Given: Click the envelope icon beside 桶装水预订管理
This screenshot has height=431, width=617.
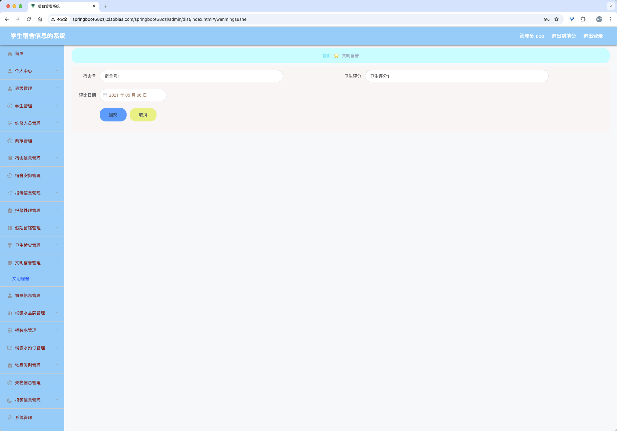Looking at the screenshot, I should pos(10,348).
